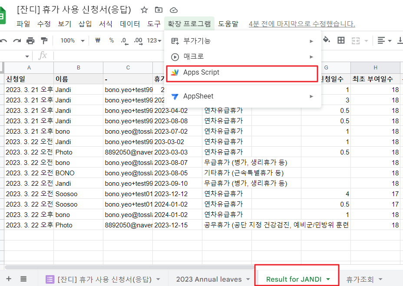Viewport: 403px width, 286px height.
Task: Click the redo arrow in toolbar
Action: (x=17, y=41)
